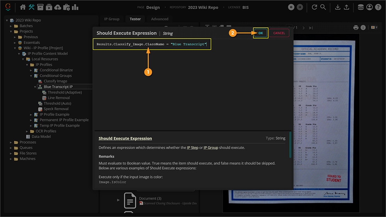Open the archive box Batches icon

[x=40, y=7]
